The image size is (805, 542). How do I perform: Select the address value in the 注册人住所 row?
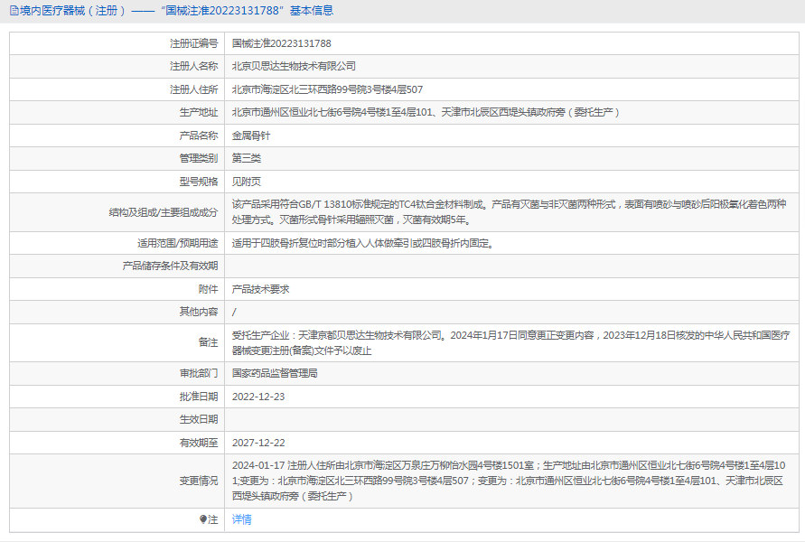328,89
